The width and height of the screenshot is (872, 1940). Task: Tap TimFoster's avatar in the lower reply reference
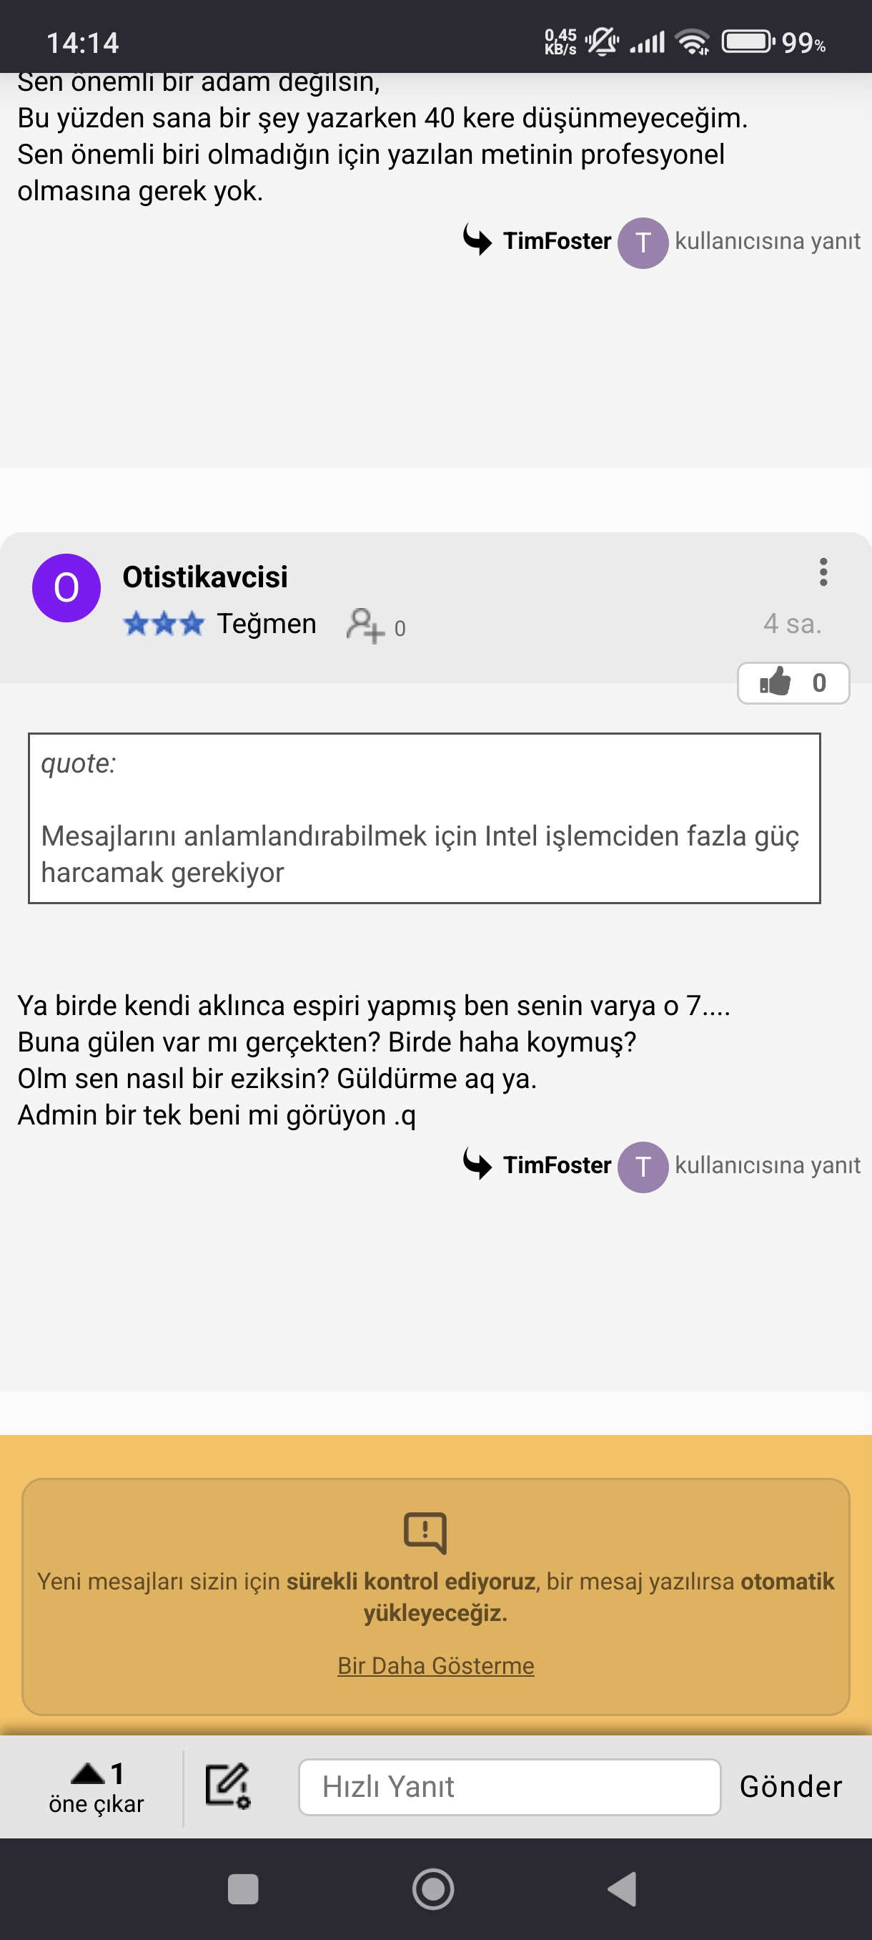coord(643,1167)
